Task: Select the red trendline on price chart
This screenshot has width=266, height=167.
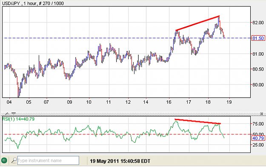Action: [x=197, y=23]
